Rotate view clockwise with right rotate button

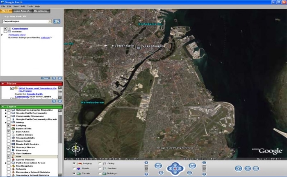(x=192, y=165)
